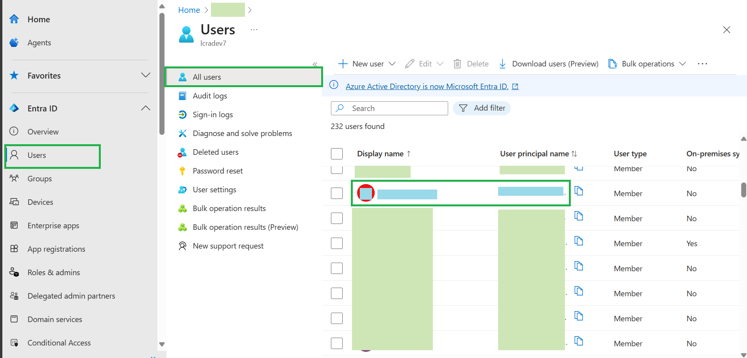Open Overview info icon in the sidebar
This screenshot has width=747, height=358.
14,131
